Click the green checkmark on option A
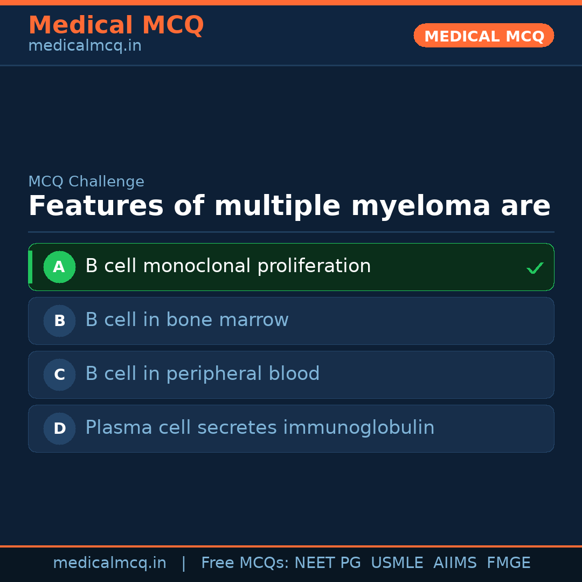Viewport: 582px width, 582px height. [535, 268]
